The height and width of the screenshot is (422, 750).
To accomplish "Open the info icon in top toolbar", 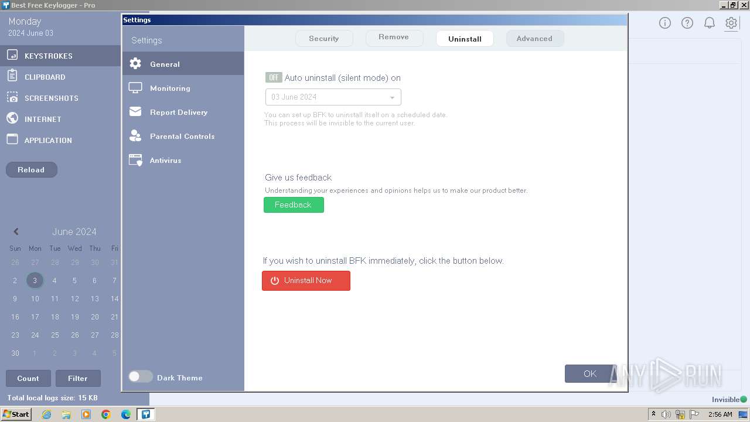I will point(665,23).
